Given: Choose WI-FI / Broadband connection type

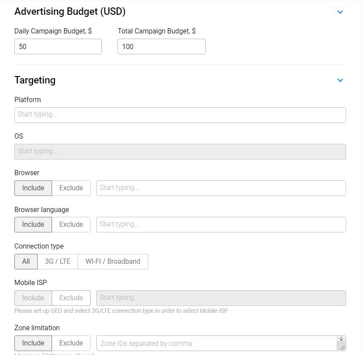Looking at the screenshot, I should 113,262.
